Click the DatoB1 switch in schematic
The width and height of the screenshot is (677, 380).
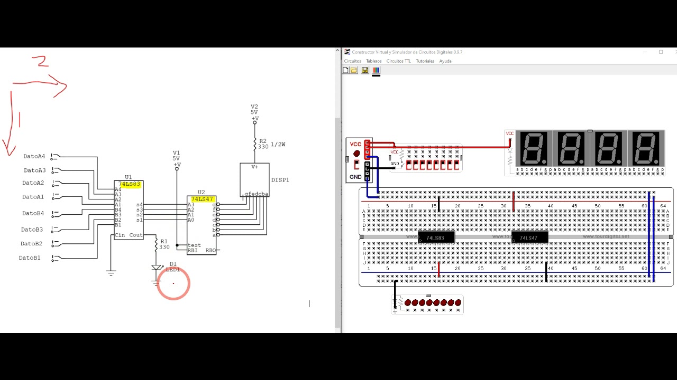tap(56, 258)
